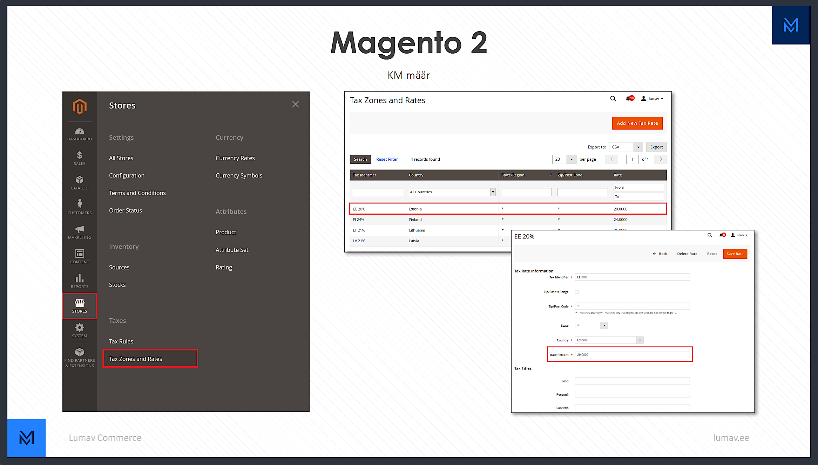Open All Stores in Settings
This screenshot has width=818, height=465.
pos(121,158)
